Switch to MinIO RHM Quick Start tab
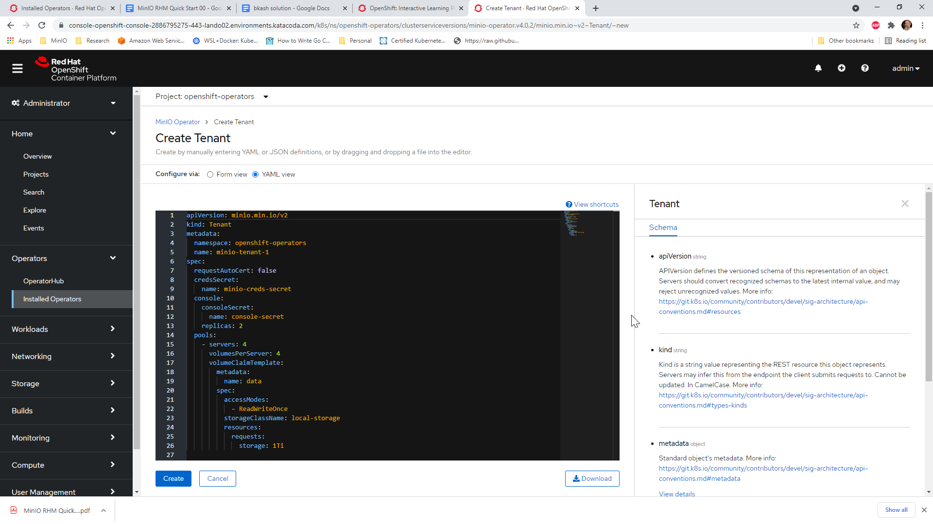Screen dimensions: 933x524 click(x=179, y=8)
